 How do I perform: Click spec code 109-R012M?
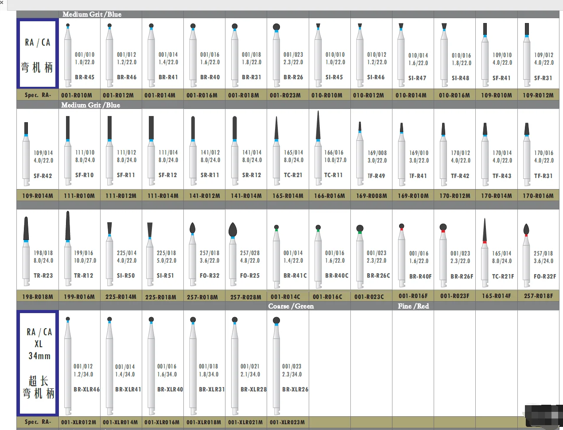point(538,95)
